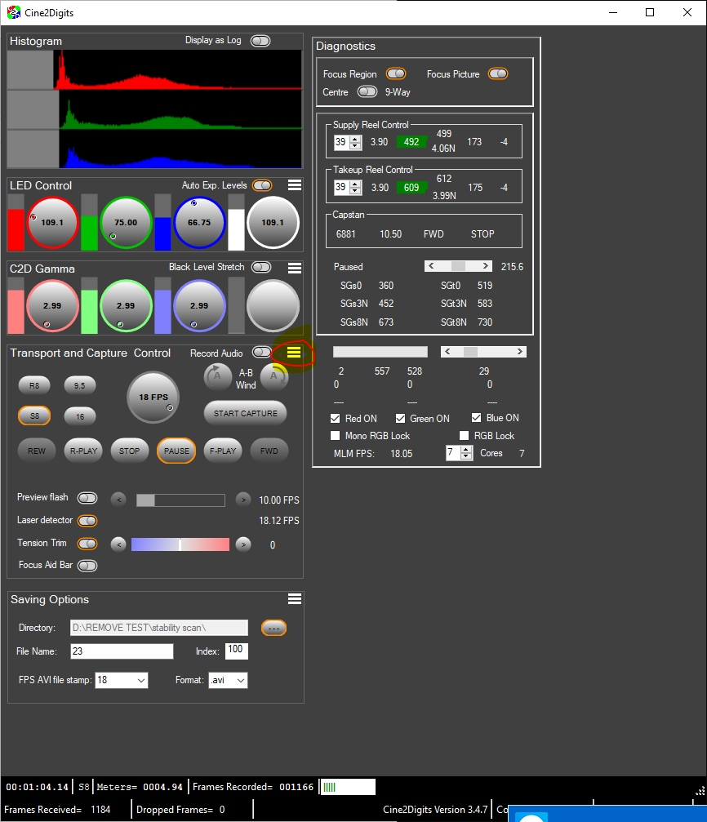
Task: Increase the Supply Reel Control spinner value
Action: click(x=355, y=139)
